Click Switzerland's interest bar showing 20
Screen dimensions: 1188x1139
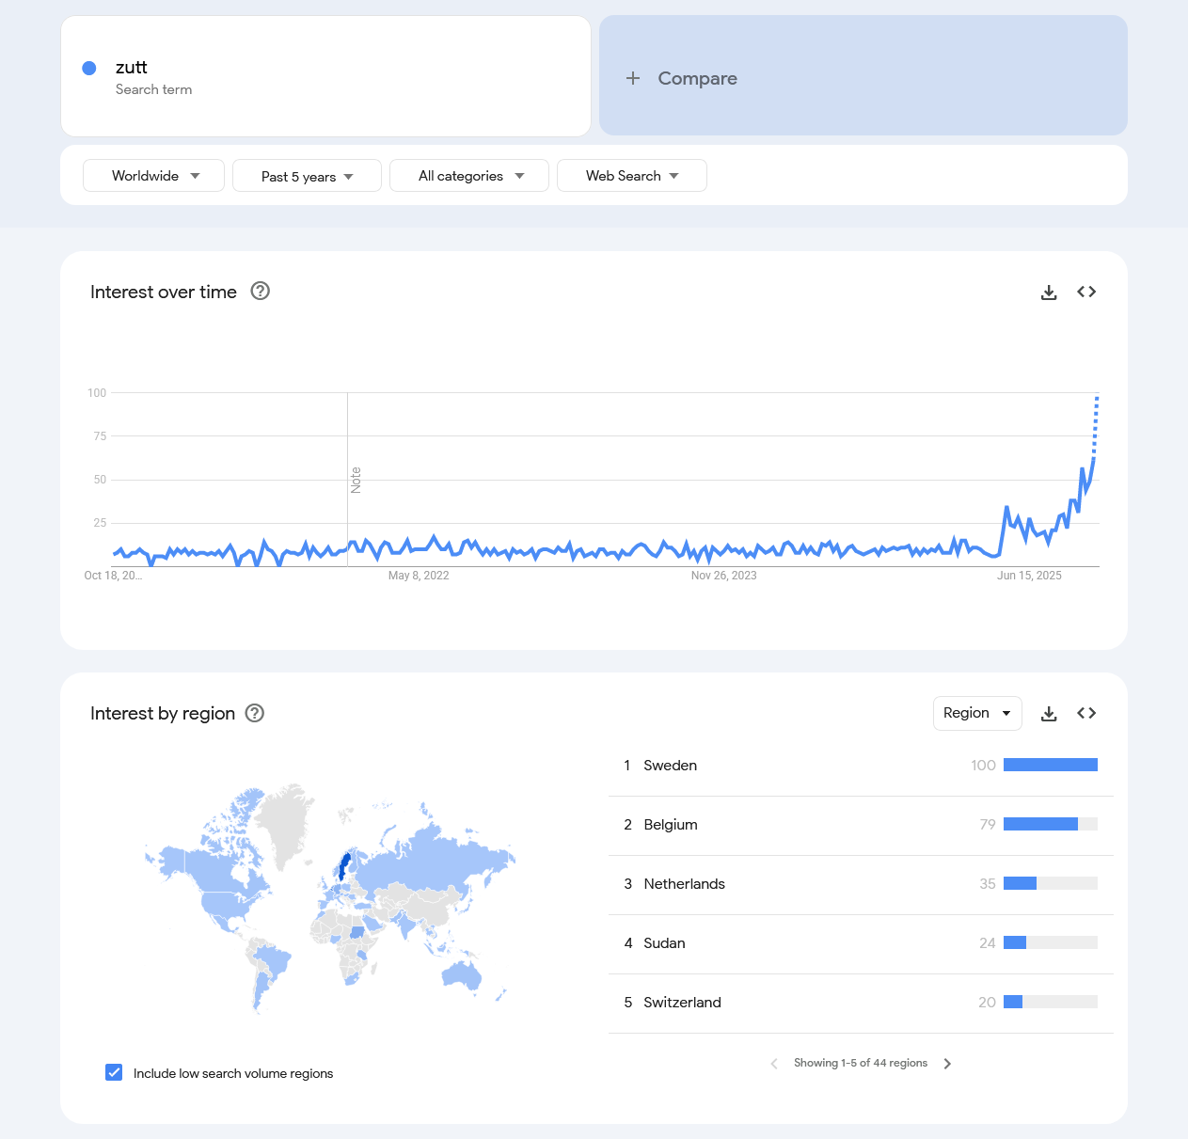coord(1051,1002)
